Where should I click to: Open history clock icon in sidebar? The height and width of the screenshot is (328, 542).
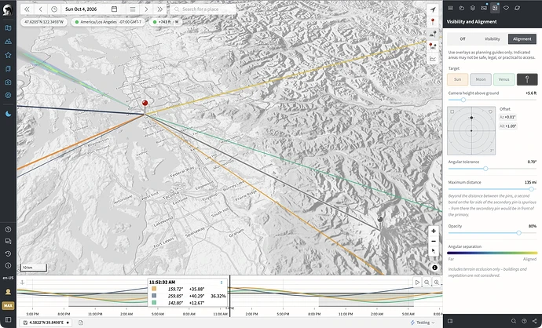(8, 253)
